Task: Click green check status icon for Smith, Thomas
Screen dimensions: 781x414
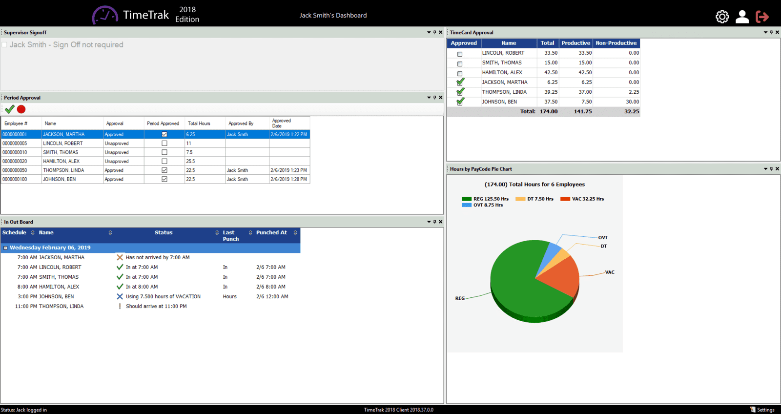Action: point(120,277)
